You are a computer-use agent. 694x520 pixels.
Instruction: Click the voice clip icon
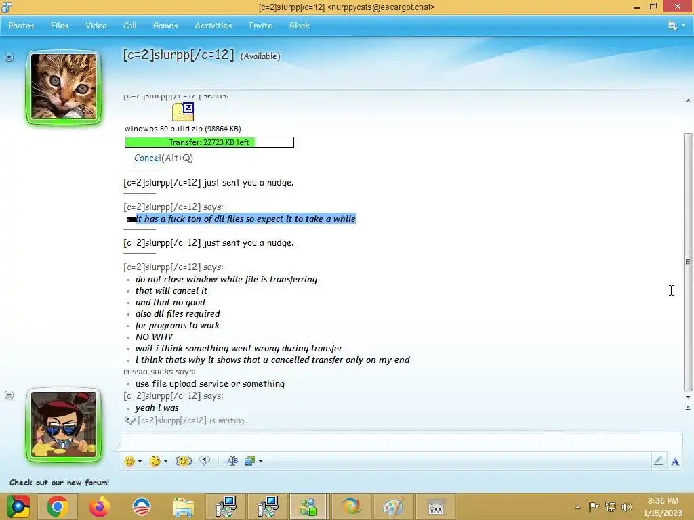coord(205,460)
